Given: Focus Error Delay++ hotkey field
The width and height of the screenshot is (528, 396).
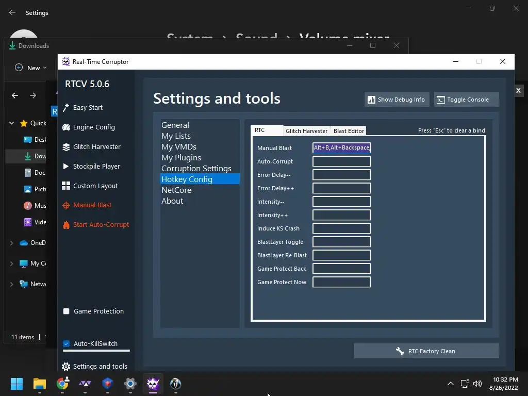Looking at the screenshot, I should click(342, 188).
